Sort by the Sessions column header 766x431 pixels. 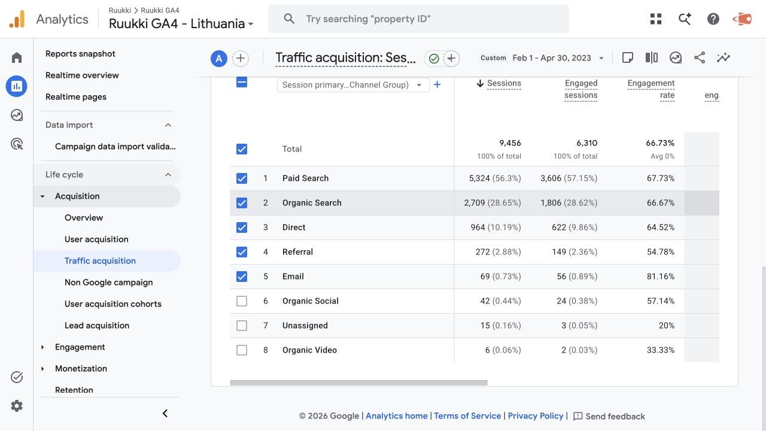[x=504, y=84]
